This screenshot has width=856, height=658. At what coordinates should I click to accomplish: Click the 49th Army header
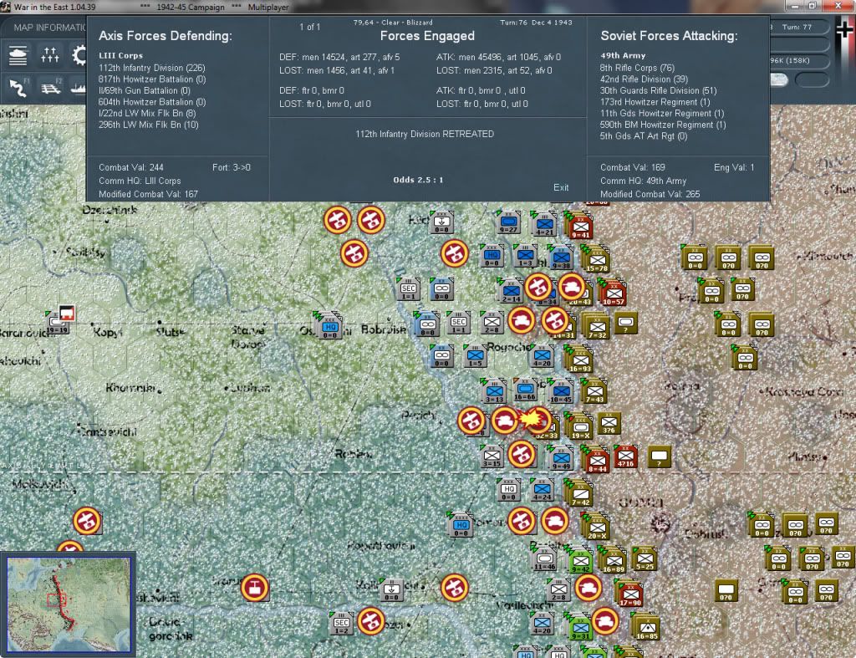point(623,56)
